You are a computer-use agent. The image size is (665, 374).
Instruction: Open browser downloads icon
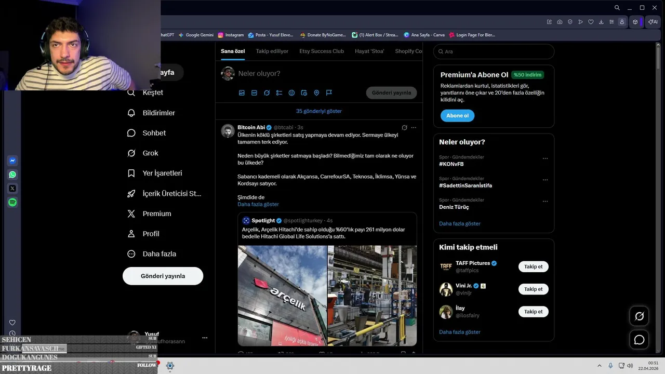[601, 22]
